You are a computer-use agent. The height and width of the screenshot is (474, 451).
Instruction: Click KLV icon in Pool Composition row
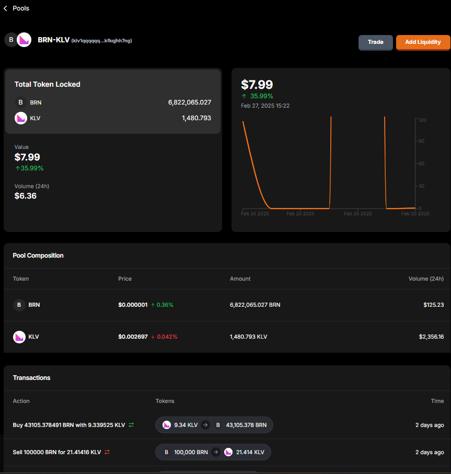pos(19,337)
